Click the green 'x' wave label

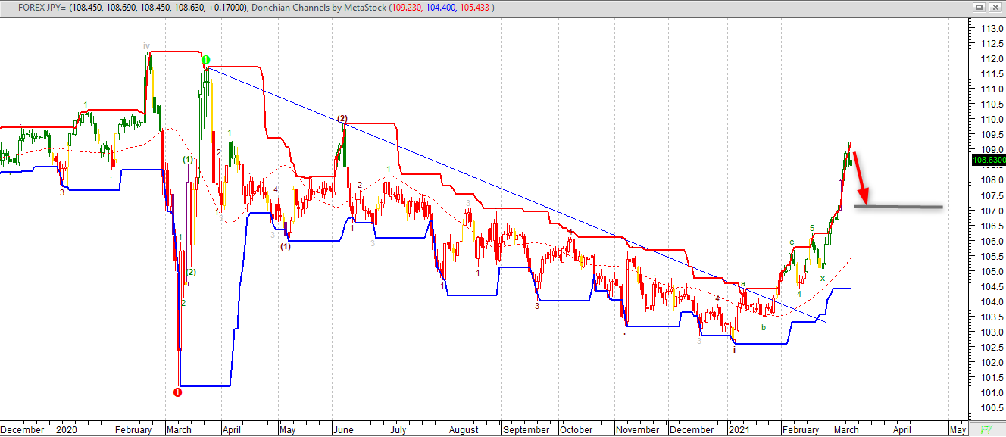click(x=822, y=278)
